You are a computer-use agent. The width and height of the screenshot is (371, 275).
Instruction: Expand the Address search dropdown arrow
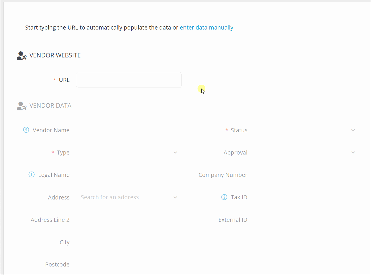[x=175, y=197]
